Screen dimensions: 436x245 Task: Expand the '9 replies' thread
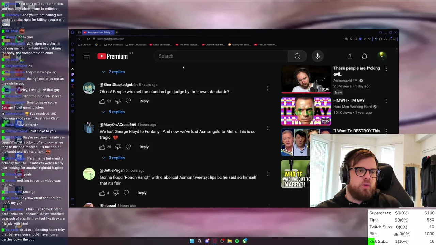(x=113, y=112)
